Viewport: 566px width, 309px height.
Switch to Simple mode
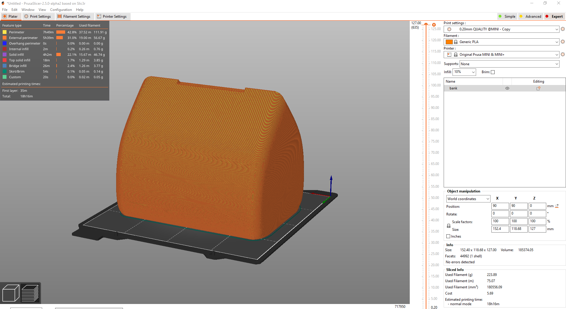pyautogui.click(x=507, y=17)
